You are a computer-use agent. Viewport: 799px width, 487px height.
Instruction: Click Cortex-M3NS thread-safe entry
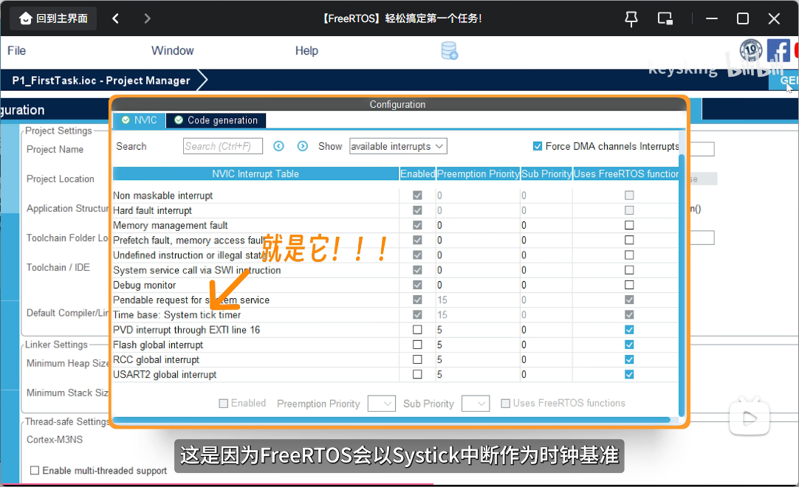tap(55, 439)
